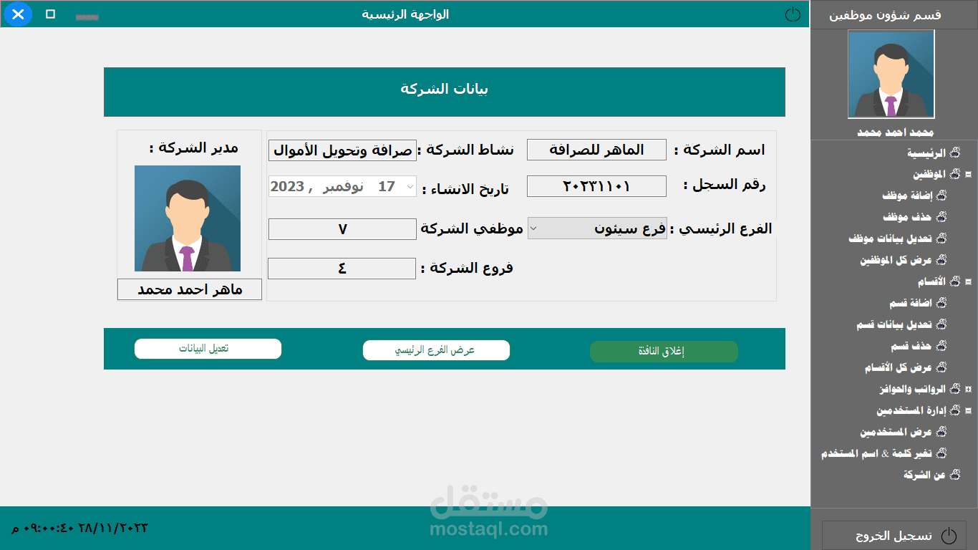Viewport: 978px width, 550px height.
Task: Click the hand icon beside عرض كل الموظفين
Action: pyautogui.click(x=941, y=260)
